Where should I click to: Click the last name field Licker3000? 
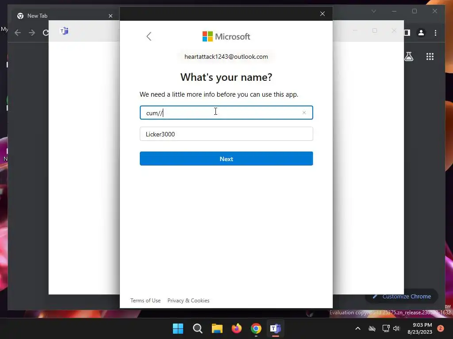point(226,134)
